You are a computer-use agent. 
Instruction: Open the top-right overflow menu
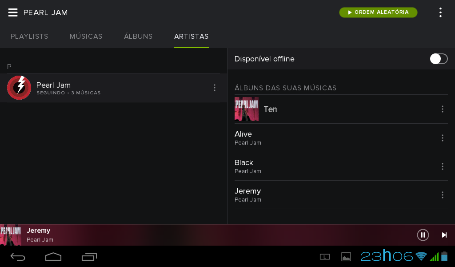click(440, 12)
